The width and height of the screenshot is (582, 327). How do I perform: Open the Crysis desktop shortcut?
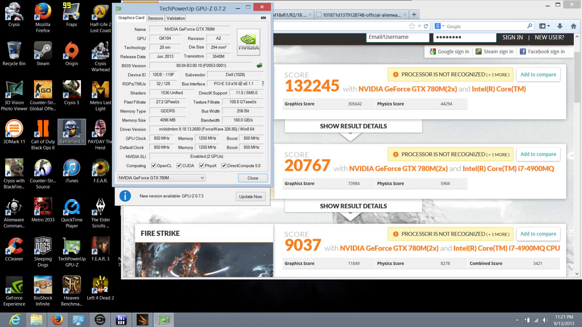click(x=14, y=15)
